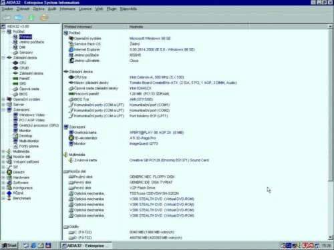This screenshot has height=250, width=334.
Task: Expand the Multimédia tree node
Action: pyautogui.click(x=3, y=151)
